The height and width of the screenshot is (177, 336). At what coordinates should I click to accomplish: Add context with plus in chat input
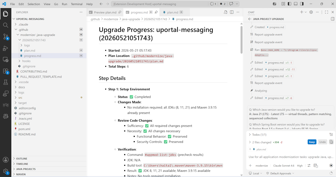250,166
